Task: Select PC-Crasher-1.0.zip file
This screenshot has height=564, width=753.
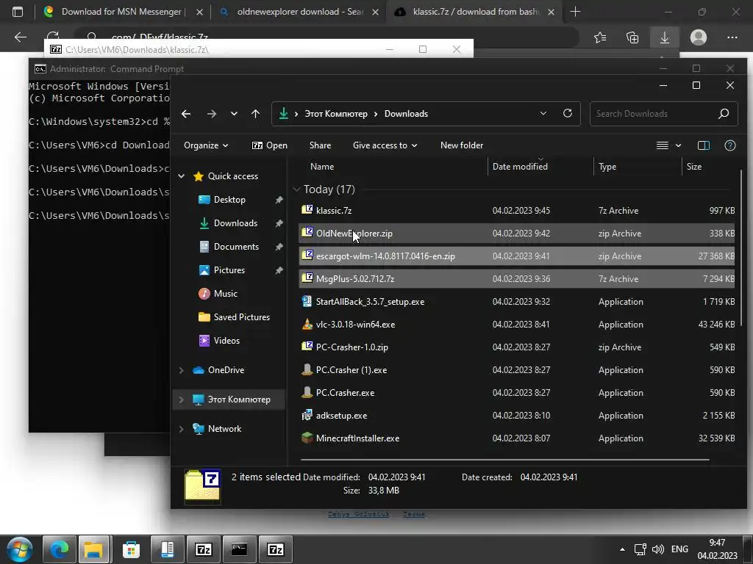Action: click(517, 347)
